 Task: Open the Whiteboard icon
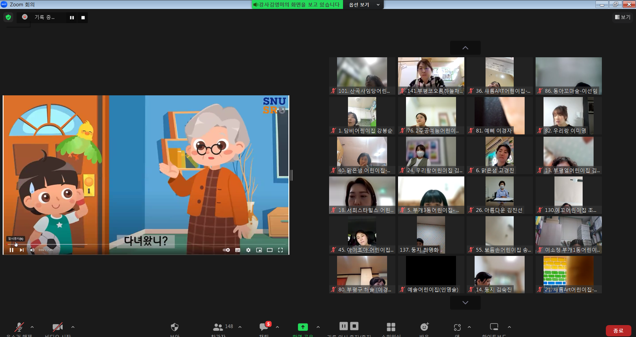pos(494,327)
